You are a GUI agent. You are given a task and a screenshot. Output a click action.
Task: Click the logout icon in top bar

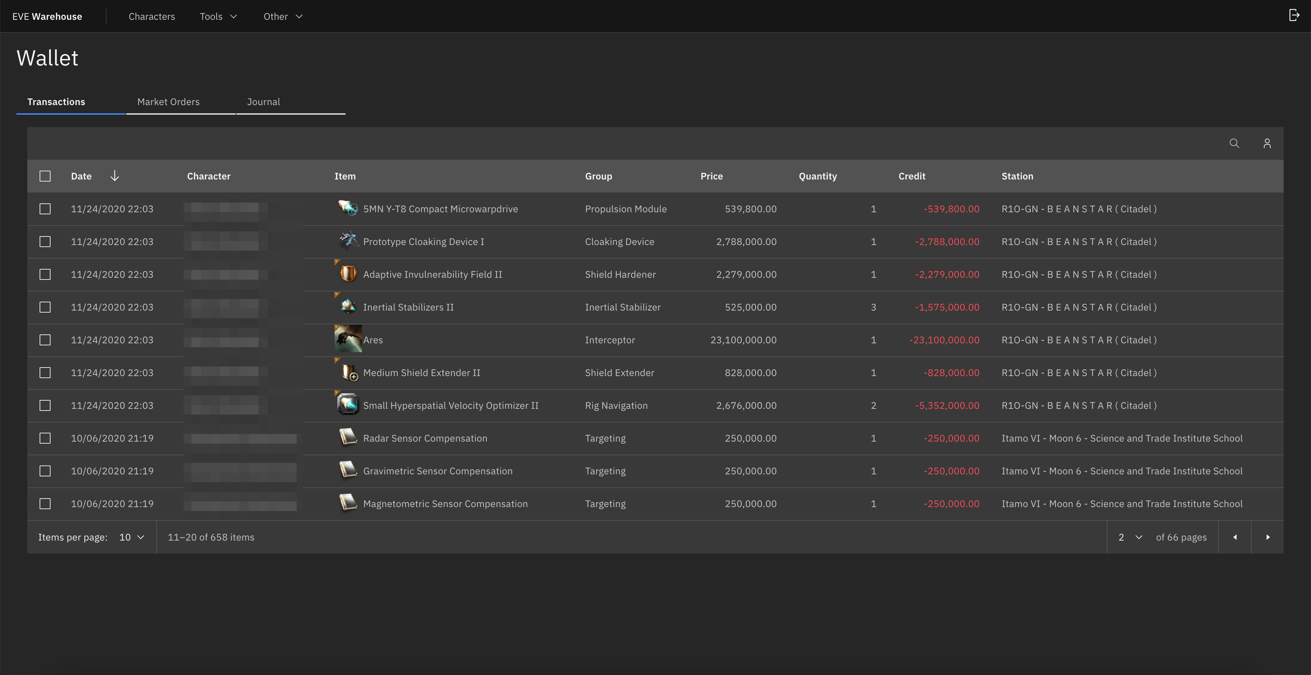(x=1294, y=15)
